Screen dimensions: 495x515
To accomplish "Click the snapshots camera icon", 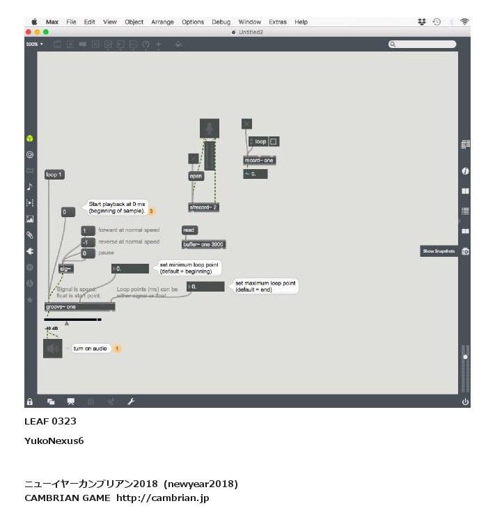I will (465, 251).
